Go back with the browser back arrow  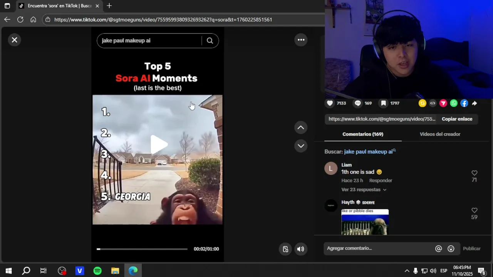pos(7,20)
